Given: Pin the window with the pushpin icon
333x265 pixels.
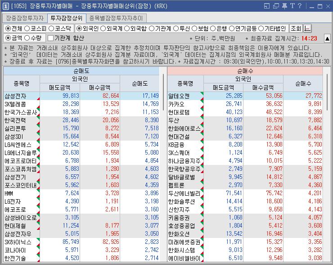Looking at the screenshot, I should 284,6.
